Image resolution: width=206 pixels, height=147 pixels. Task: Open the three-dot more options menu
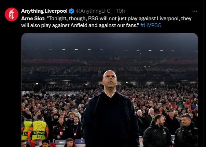click(195, 11)
